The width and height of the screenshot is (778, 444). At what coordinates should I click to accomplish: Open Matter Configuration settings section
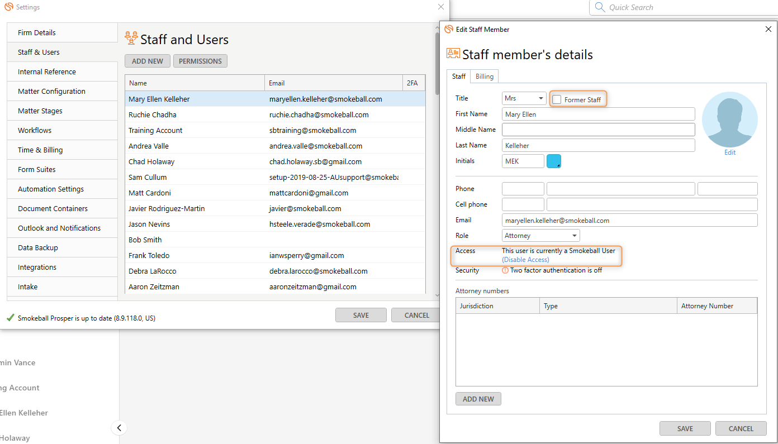click(x=62, y=91)
